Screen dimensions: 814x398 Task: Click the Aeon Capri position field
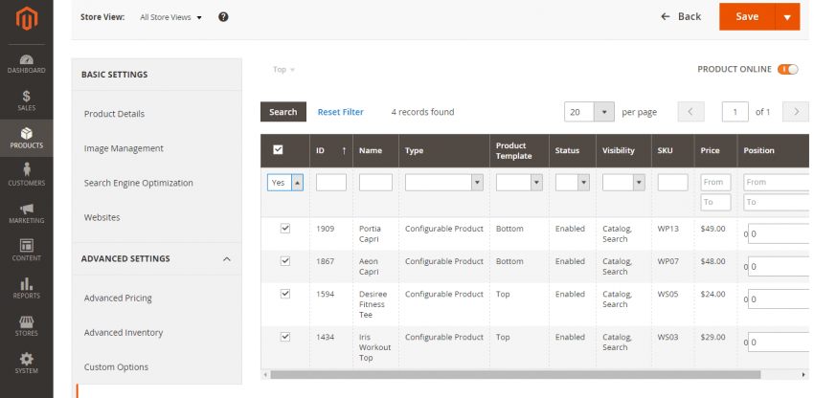click(779, 266)
